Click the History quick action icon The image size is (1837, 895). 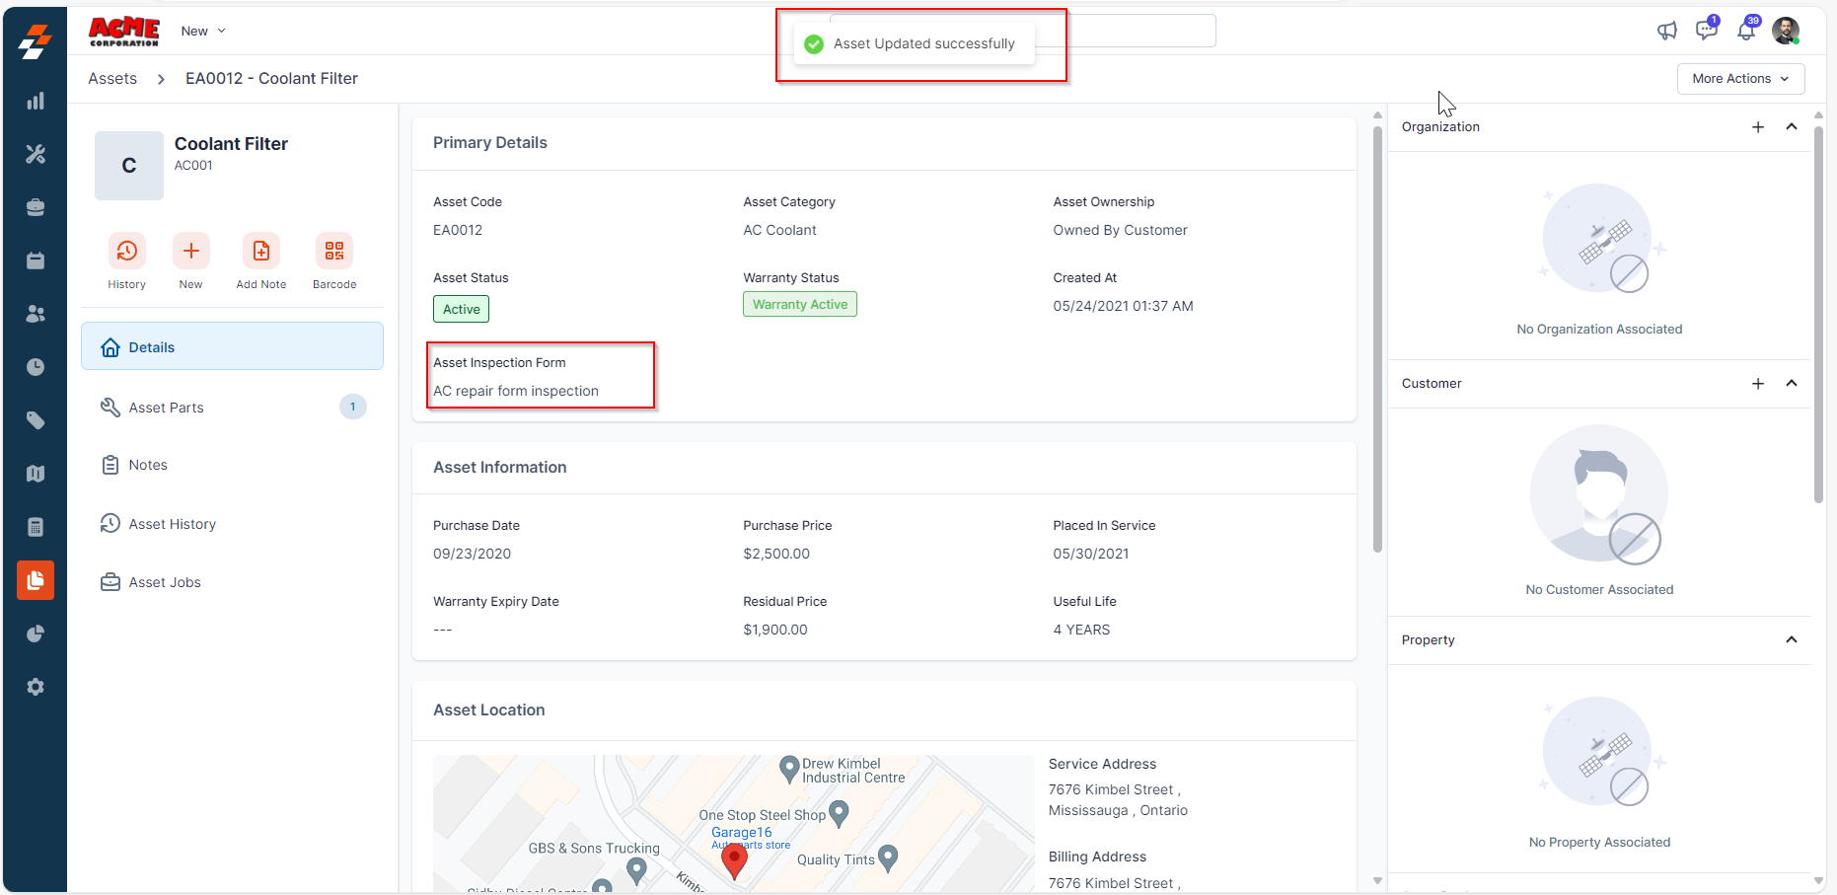pos(126,252)
